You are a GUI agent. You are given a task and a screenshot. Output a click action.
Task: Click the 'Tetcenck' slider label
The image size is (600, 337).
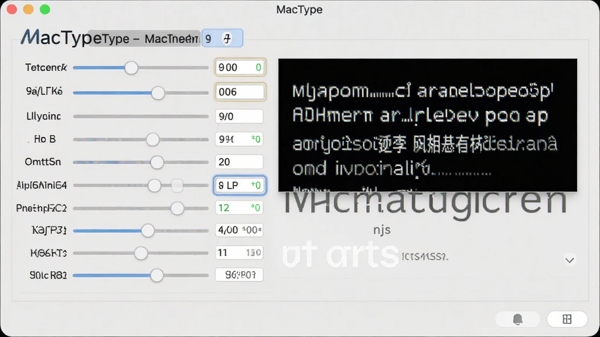pos(46,68)
